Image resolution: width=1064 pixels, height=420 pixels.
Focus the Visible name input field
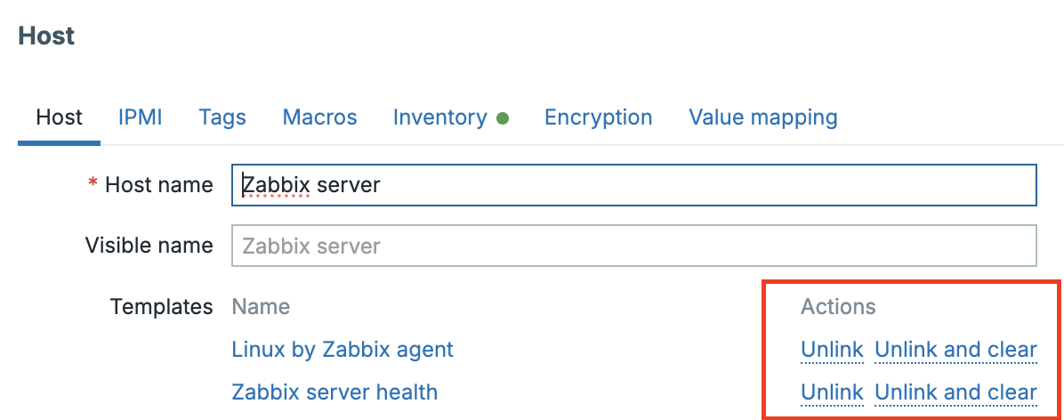point(633,246)
